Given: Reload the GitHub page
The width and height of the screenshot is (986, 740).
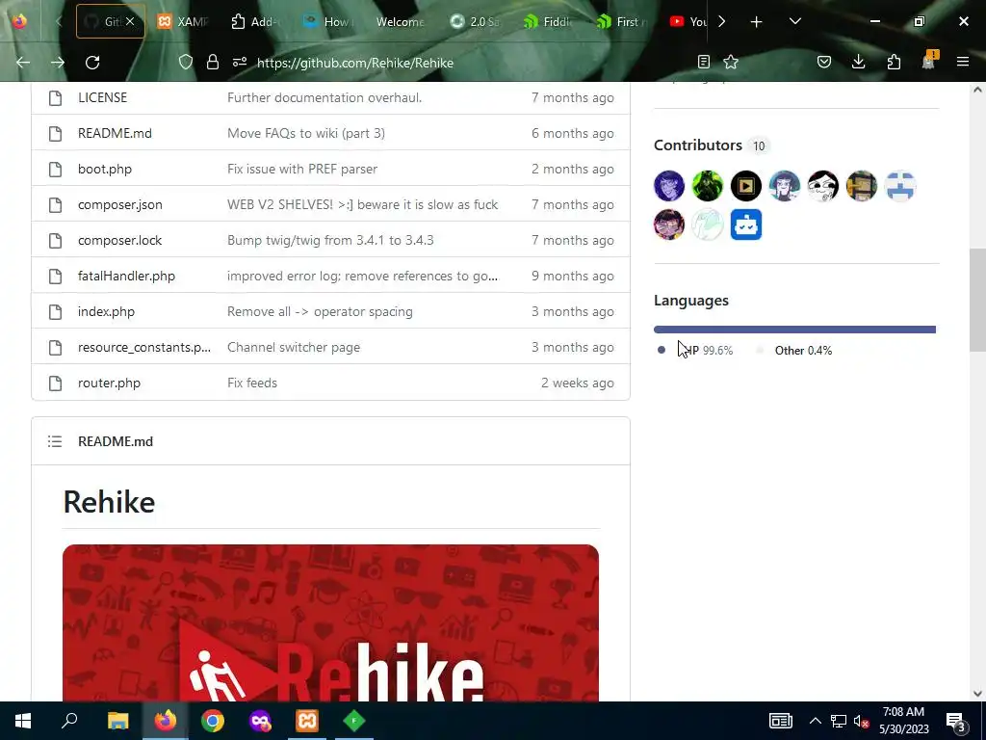Looking at the screenshot, I should click(x=92, y=63).
